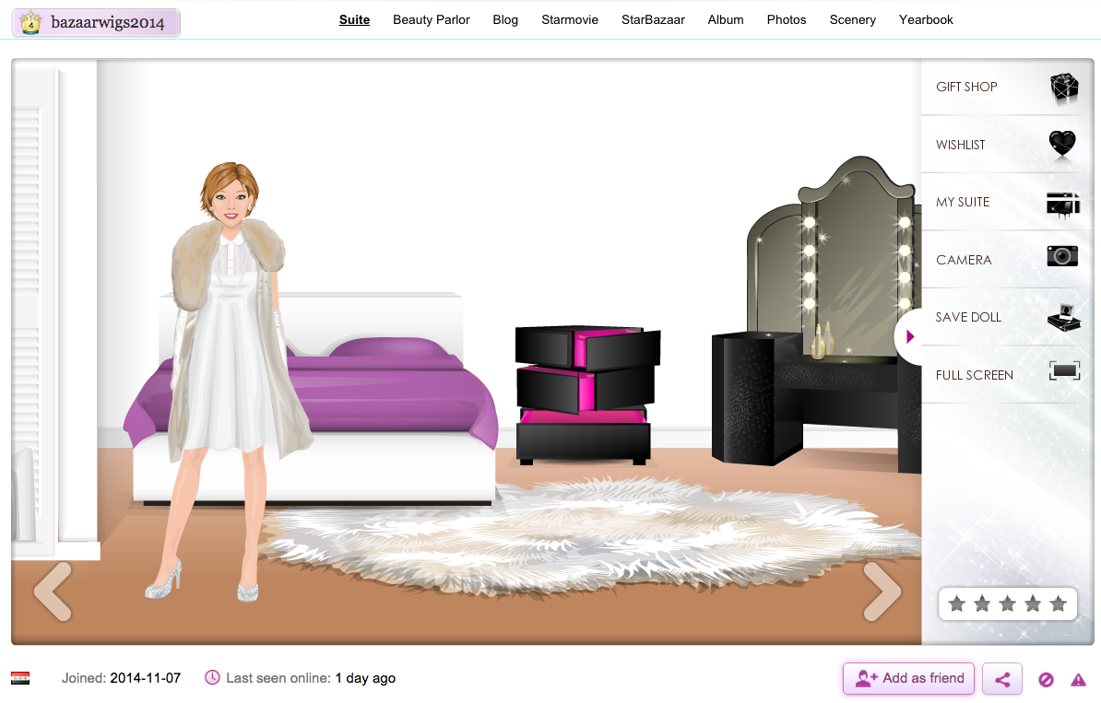Open the Album tab
1101x703 pixels.
726,19
